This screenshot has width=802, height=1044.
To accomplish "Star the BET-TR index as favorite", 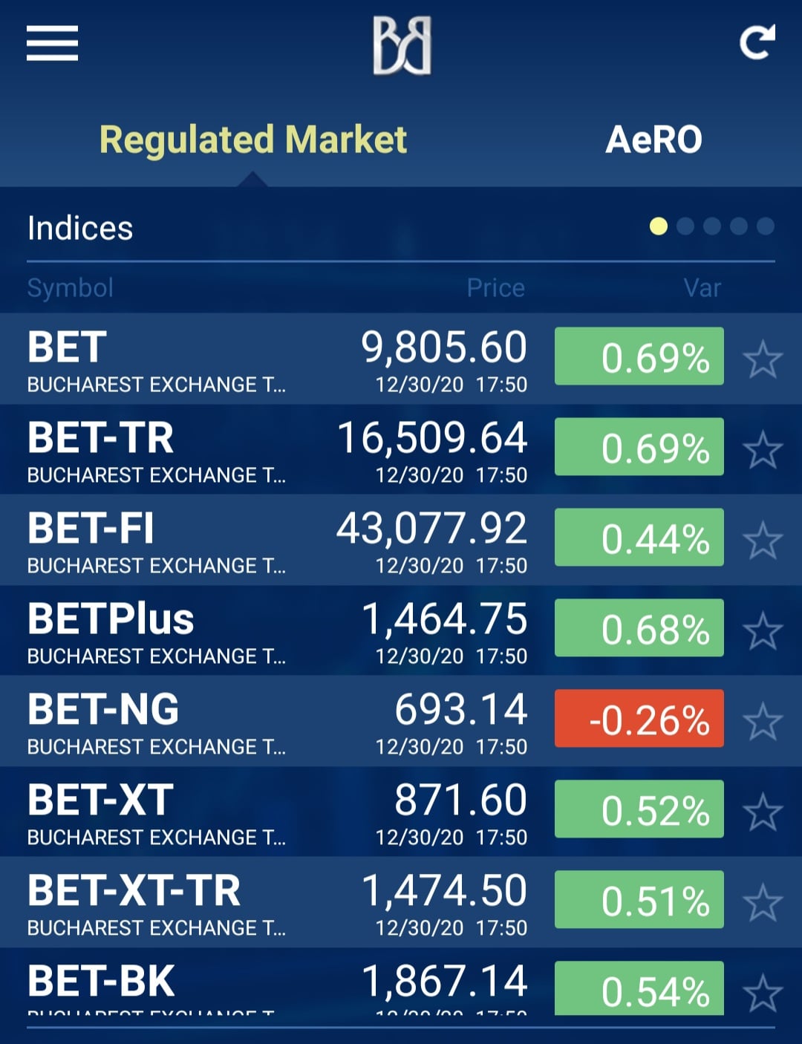I will (x=763, y=450).
